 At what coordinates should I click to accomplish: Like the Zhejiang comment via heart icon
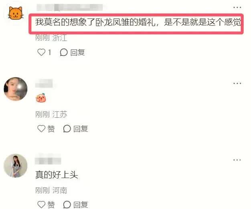click(x=41, y=52)
